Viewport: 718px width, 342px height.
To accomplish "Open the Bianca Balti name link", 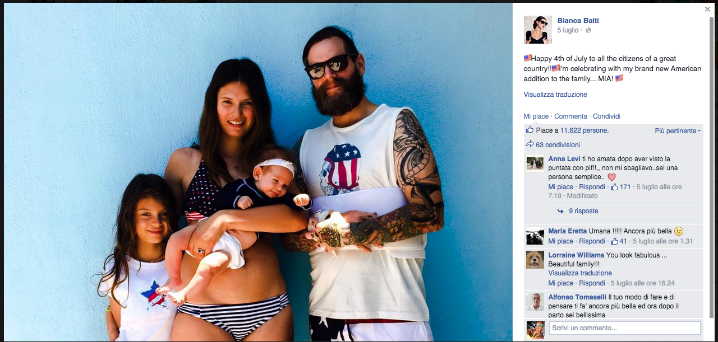I will tap(578, 21).
